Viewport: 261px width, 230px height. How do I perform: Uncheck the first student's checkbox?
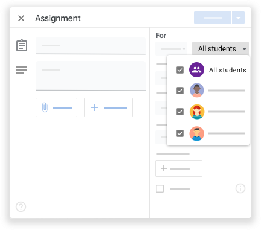click(x=180, y=91)
